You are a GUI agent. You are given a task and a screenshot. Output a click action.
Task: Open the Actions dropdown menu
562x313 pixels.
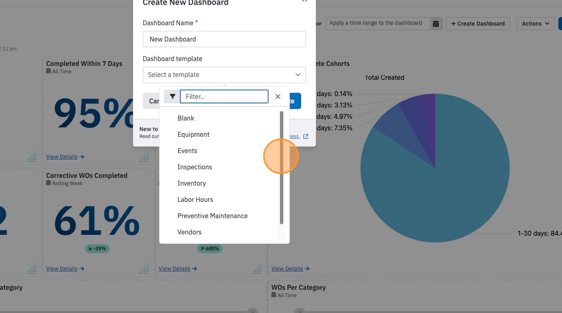535,24
